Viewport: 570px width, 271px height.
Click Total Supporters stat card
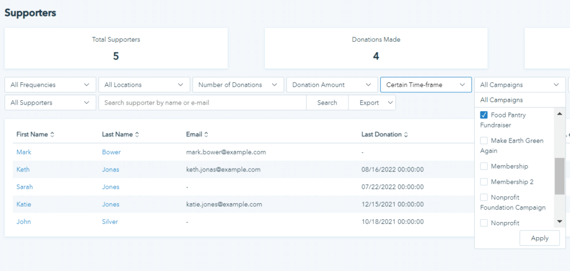(x=116, y=48)
